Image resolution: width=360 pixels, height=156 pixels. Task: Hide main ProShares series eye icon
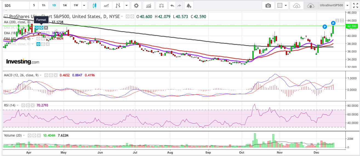pyautogui.click(x=128, y=17)
